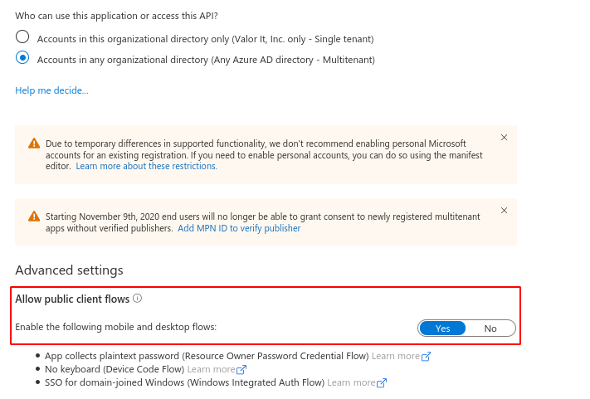Set public client flows toggle to Yes

(x=442, y=328)
